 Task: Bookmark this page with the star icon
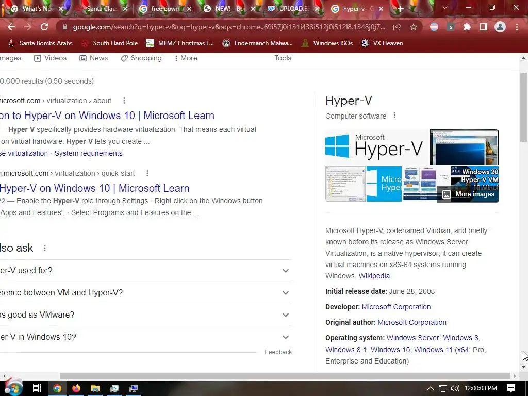coord(414,27)
